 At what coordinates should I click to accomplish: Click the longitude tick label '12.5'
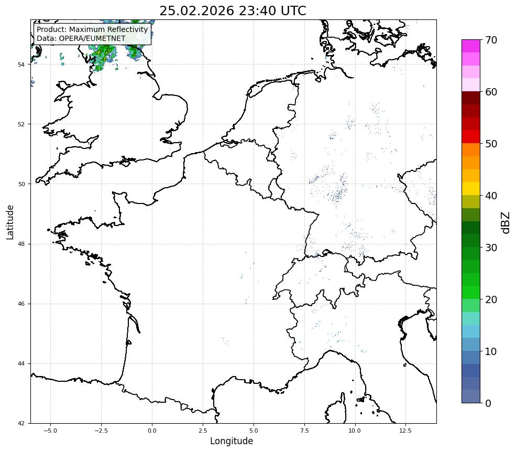406,431
